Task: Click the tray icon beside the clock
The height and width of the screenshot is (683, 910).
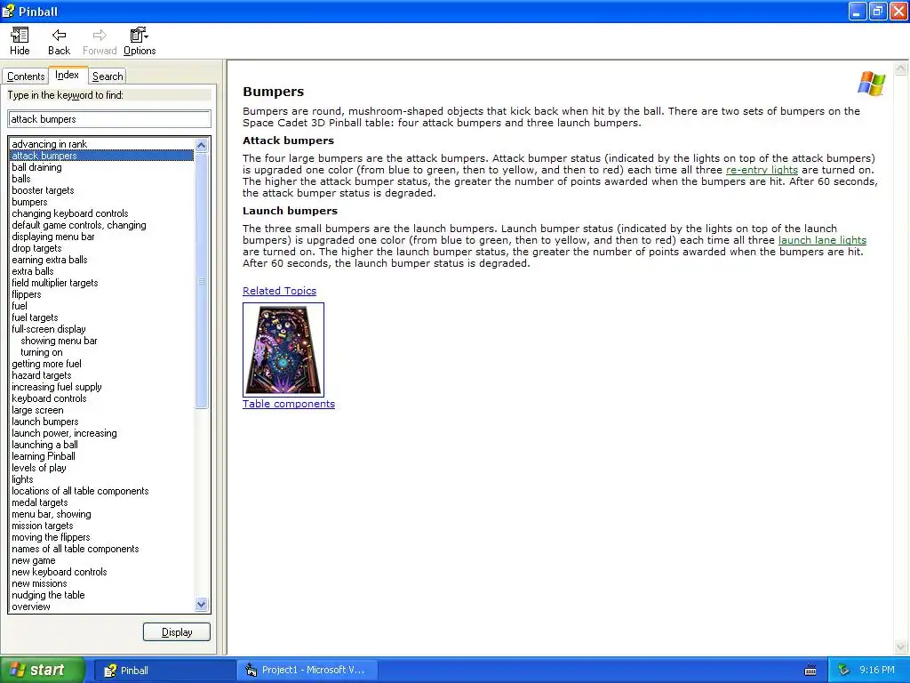Action: pos(843,671)
